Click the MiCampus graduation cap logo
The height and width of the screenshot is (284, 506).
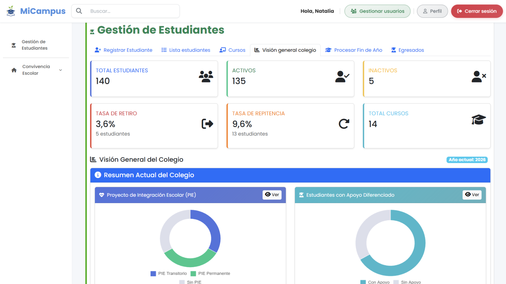(x=11, y=11)
